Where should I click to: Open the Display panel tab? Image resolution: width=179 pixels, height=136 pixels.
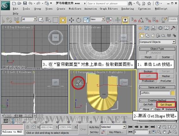click(x=167, y=28)
